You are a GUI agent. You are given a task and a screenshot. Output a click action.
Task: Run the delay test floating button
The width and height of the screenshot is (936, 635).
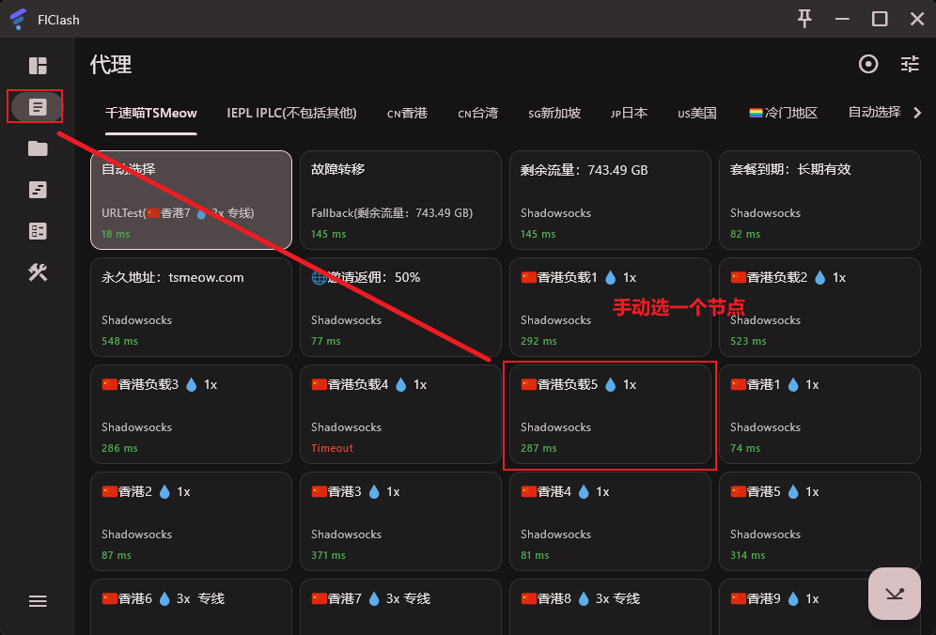tap(895, 594)
